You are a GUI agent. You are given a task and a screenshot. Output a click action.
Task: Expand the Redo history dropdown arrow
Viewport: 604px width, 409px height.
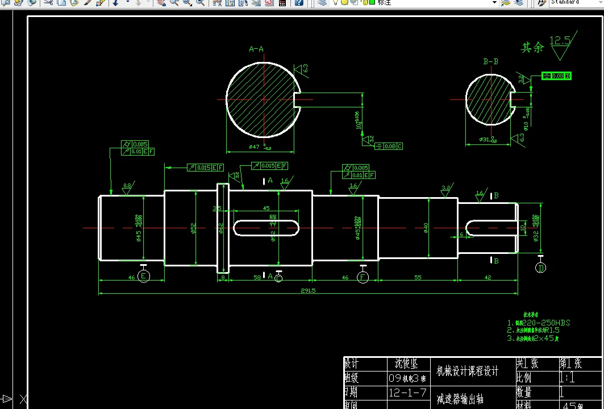pos(148,2)
